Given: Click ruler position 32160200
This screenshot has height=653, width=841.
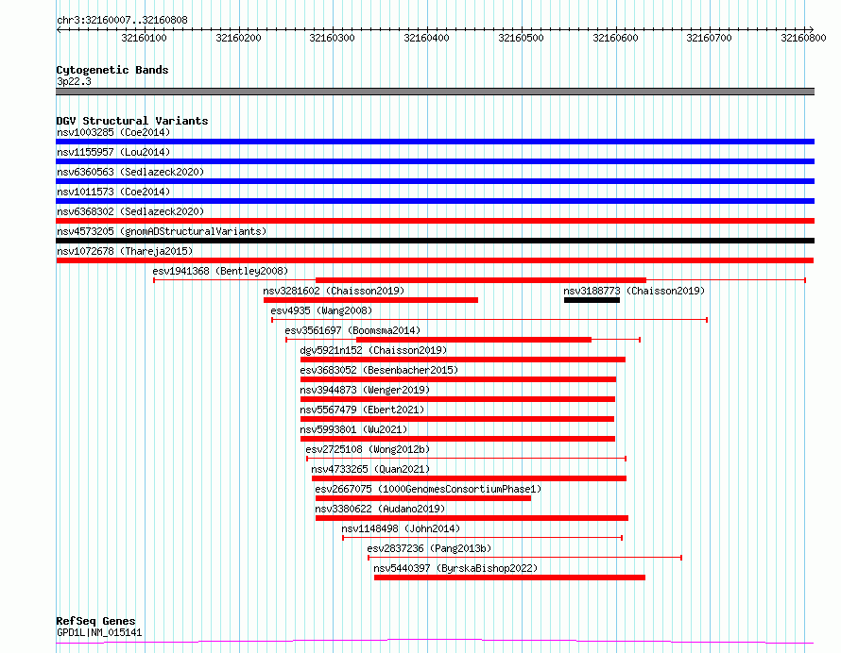Looking at the screenshot, I should coord(238,38).
